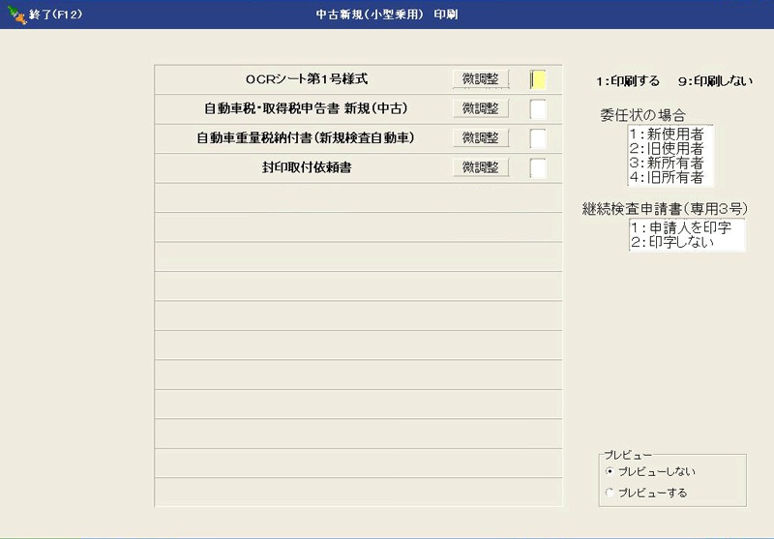Click the 2:印字しない entry
Viewport: 774px width, 539px height.
672,242
